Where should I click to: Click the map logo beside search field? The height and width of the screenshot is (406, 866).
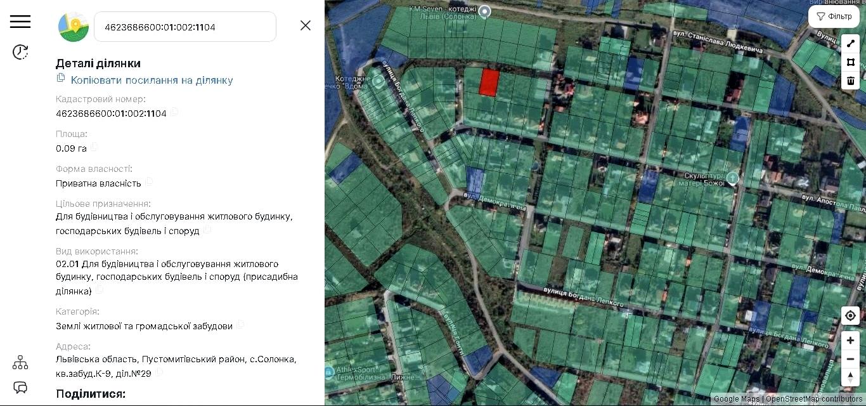point(74,27)
